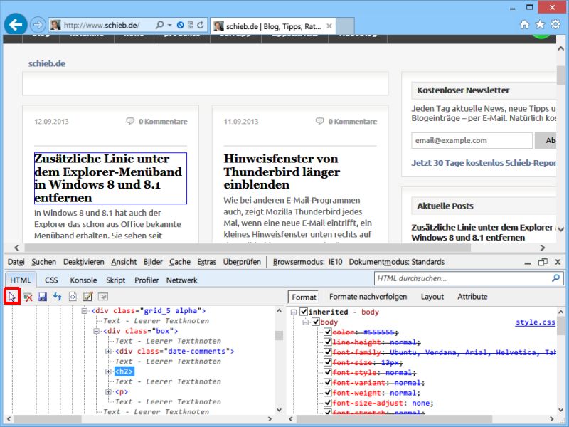
Task: Toggle the compatibility view icon in address bar
Action: (191, 25)
